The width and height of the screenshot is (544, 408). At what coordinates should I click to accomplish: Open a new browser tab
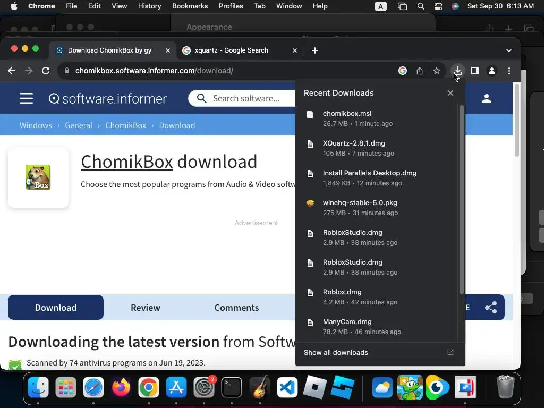click(314, 50)
